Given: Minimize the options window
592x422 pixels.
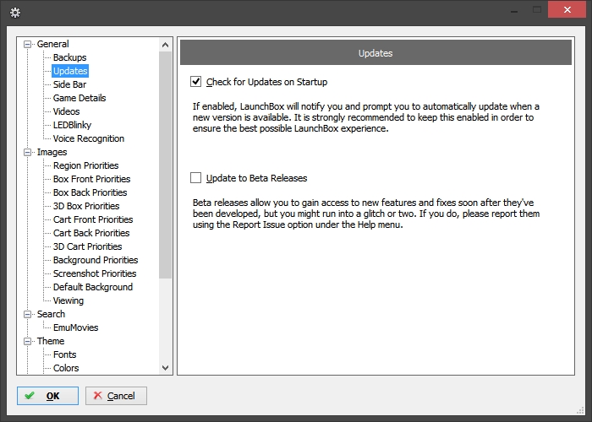Looking at the screenshot, I should pos(514,10).
